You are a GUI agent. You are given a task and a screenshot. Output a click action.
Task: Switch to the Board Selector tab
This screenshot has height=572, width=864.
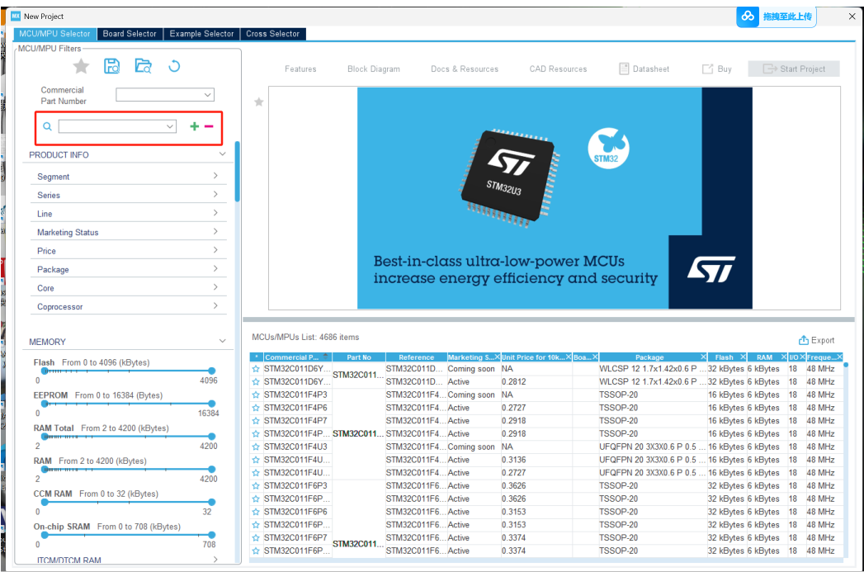[x=130, y=34]
